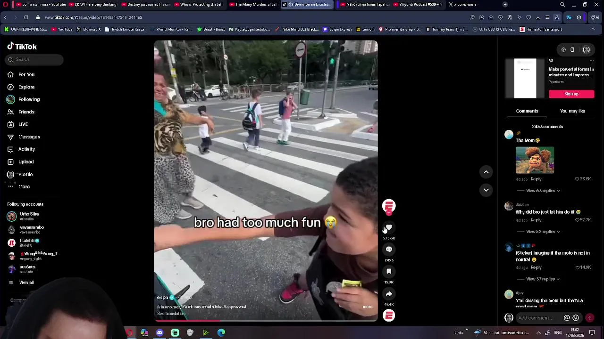Expand the video description with more
The image size is (604, 339).
coord(367,307)
